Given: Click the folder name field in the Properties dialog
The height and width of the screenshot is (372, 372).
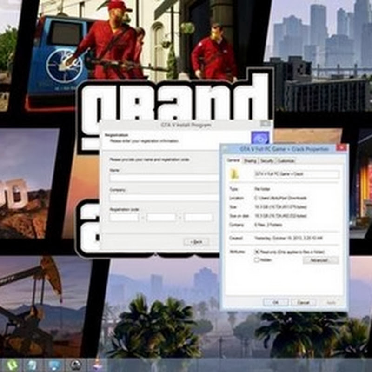Looking at the screenshot, I should tap(297, 174).
